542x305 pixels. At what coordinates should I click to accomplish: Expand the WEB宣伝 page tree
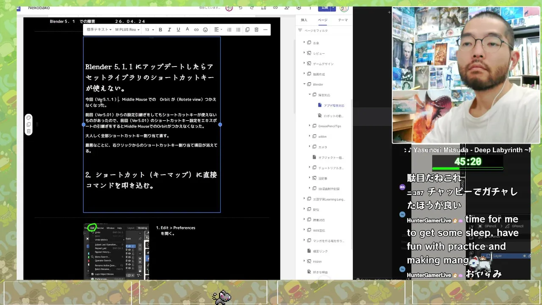tap(304, 230)
